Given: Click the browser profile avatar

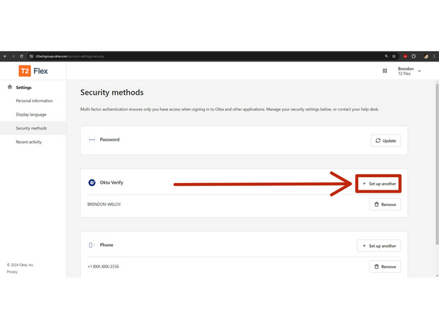Looking at the screenshot, I should [x=426, y=56].
